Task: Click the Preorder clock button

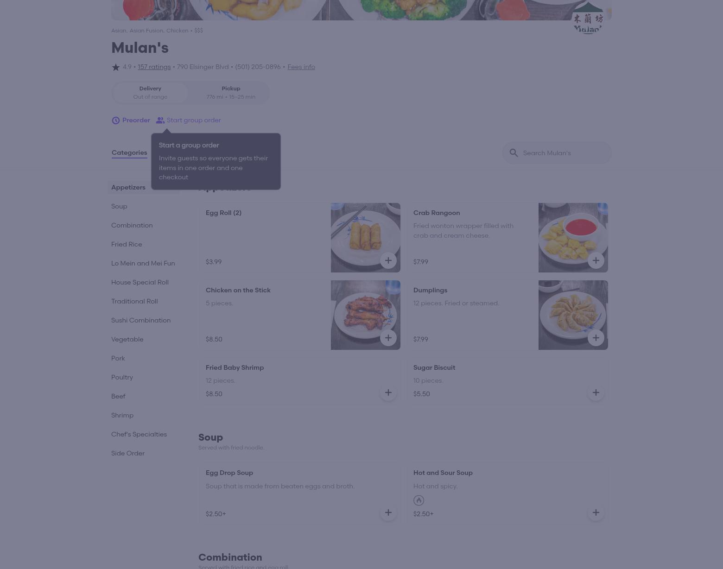Action: (131, 120)
